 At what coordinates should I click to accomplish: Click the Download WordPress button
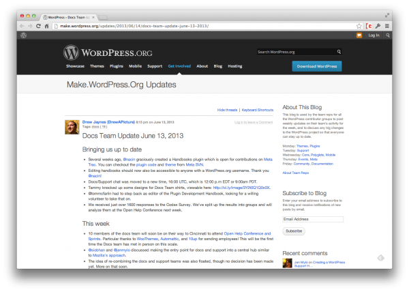[317, 66]
